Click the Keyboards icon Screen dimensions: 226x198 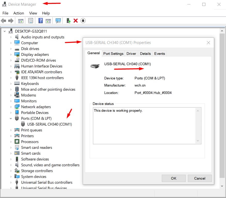click(17, 83)
